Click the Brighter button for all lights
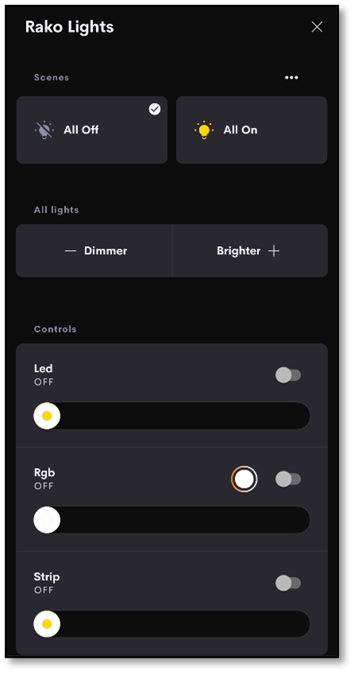The height and width of the screenshot is (673, 354). point(250,251)
